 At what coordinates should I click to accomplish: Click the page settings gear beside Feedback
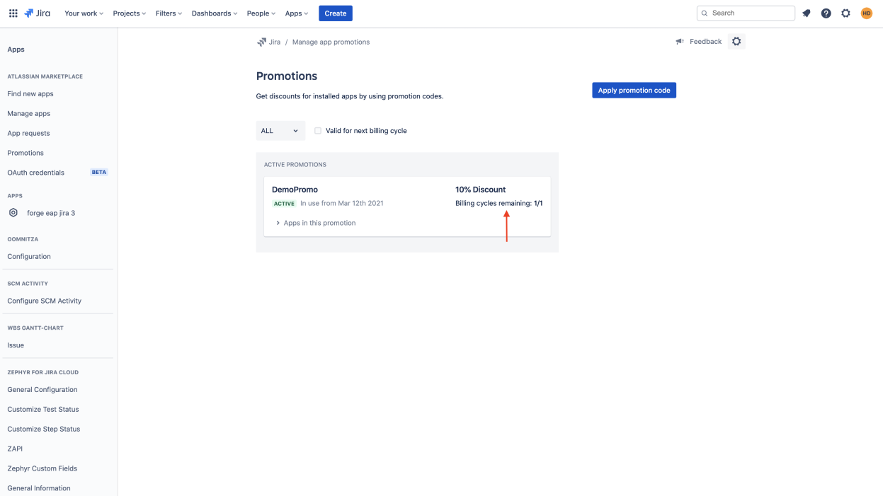pos(736,42)
